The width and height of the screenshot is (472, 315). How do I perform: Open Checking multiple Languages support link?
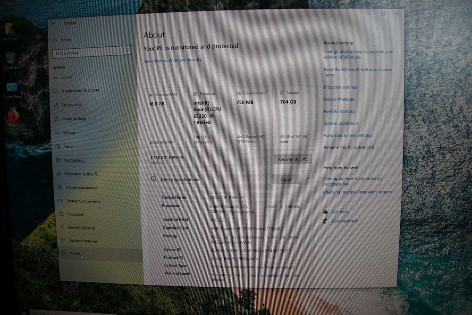[x=358, y=192]
